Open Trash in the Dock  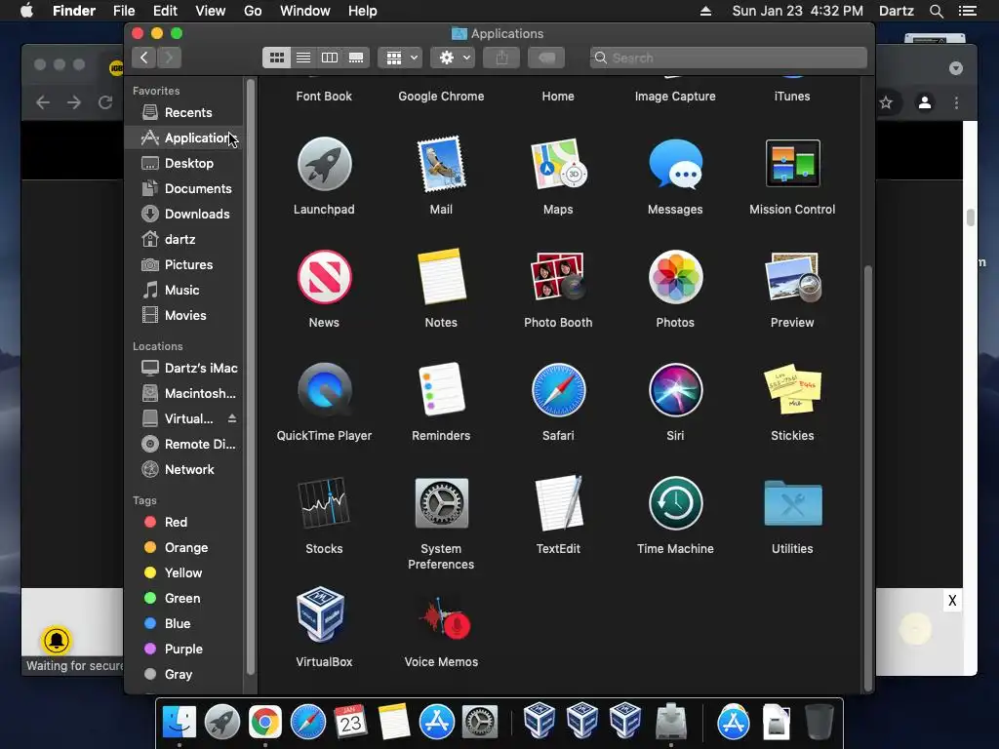pyautogui.click(x=819, y=723)
